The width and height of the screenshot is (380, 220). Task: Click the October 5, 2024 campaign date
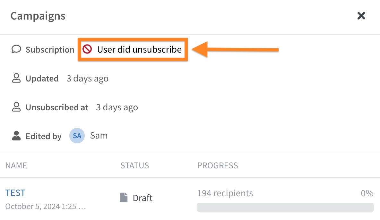click(x=46, y=207)
